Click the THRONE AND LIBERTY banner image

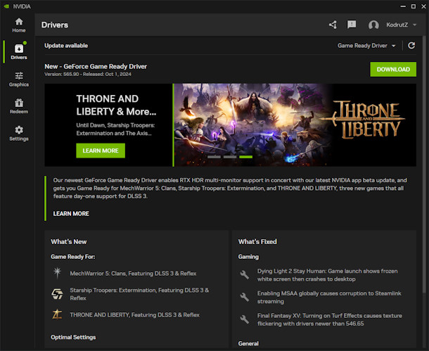coord(295,124)
